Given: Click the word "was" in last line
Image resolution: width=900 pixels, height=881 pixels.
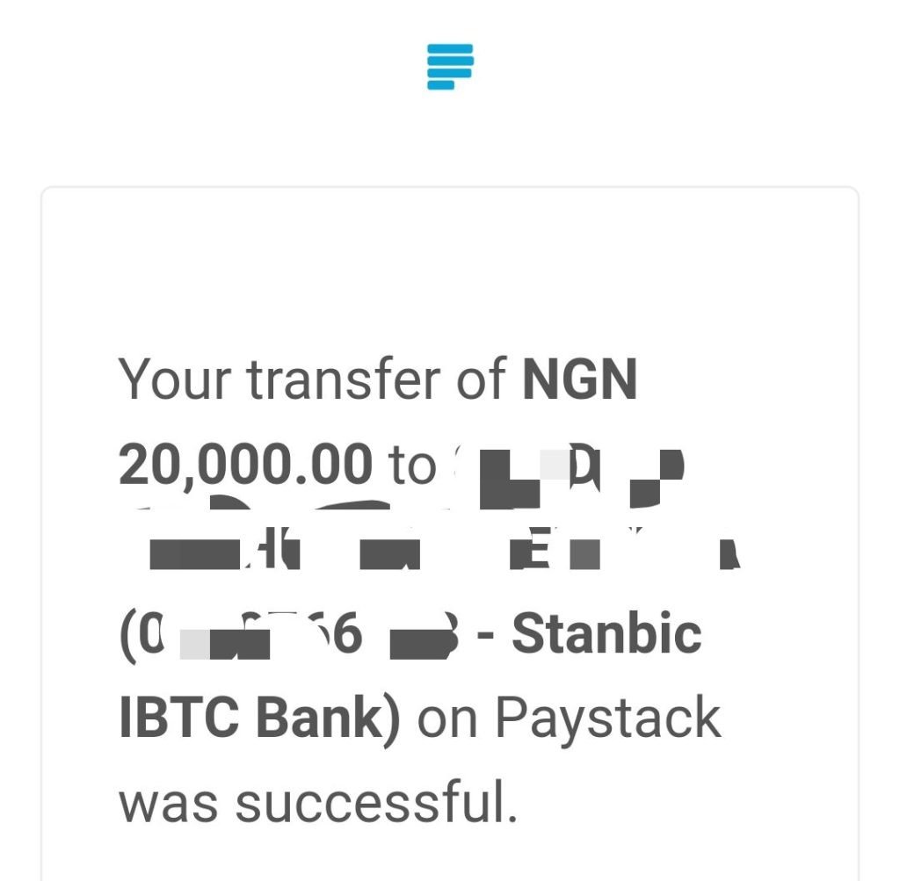Looking at the screenshot, I should pos(168,804).
